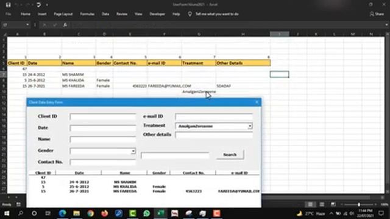Open the Developer ribbon tab

click(x=157, y=14)
